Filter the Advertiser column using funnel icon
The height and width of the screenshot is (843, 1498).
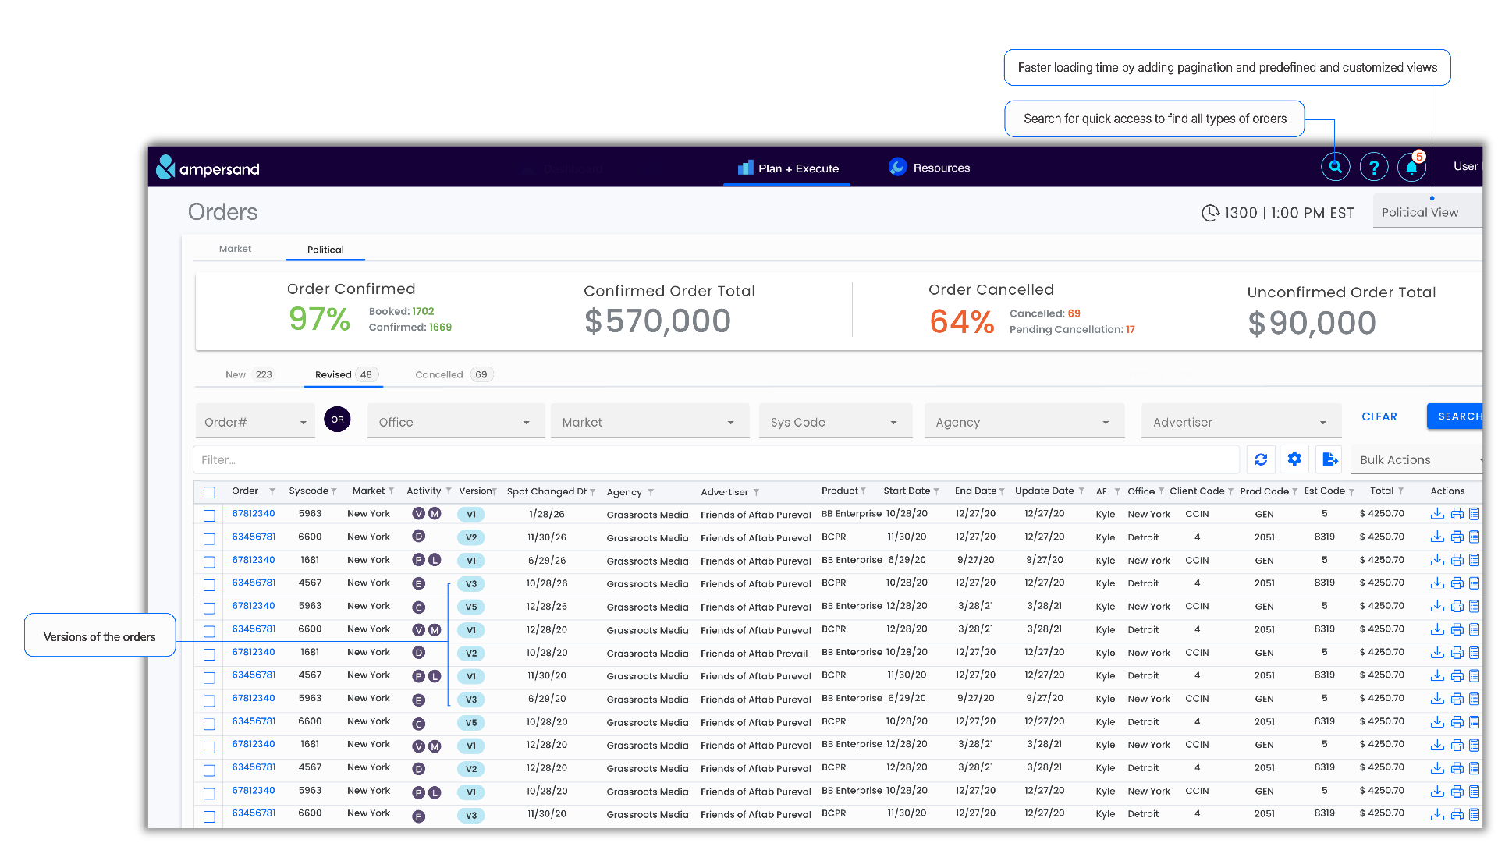756,493
